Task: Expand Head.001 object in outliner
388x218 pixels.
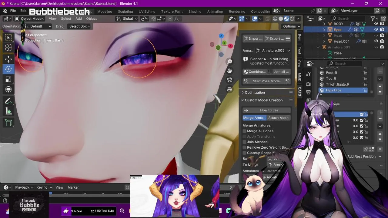Action: (x=324, y=41)
